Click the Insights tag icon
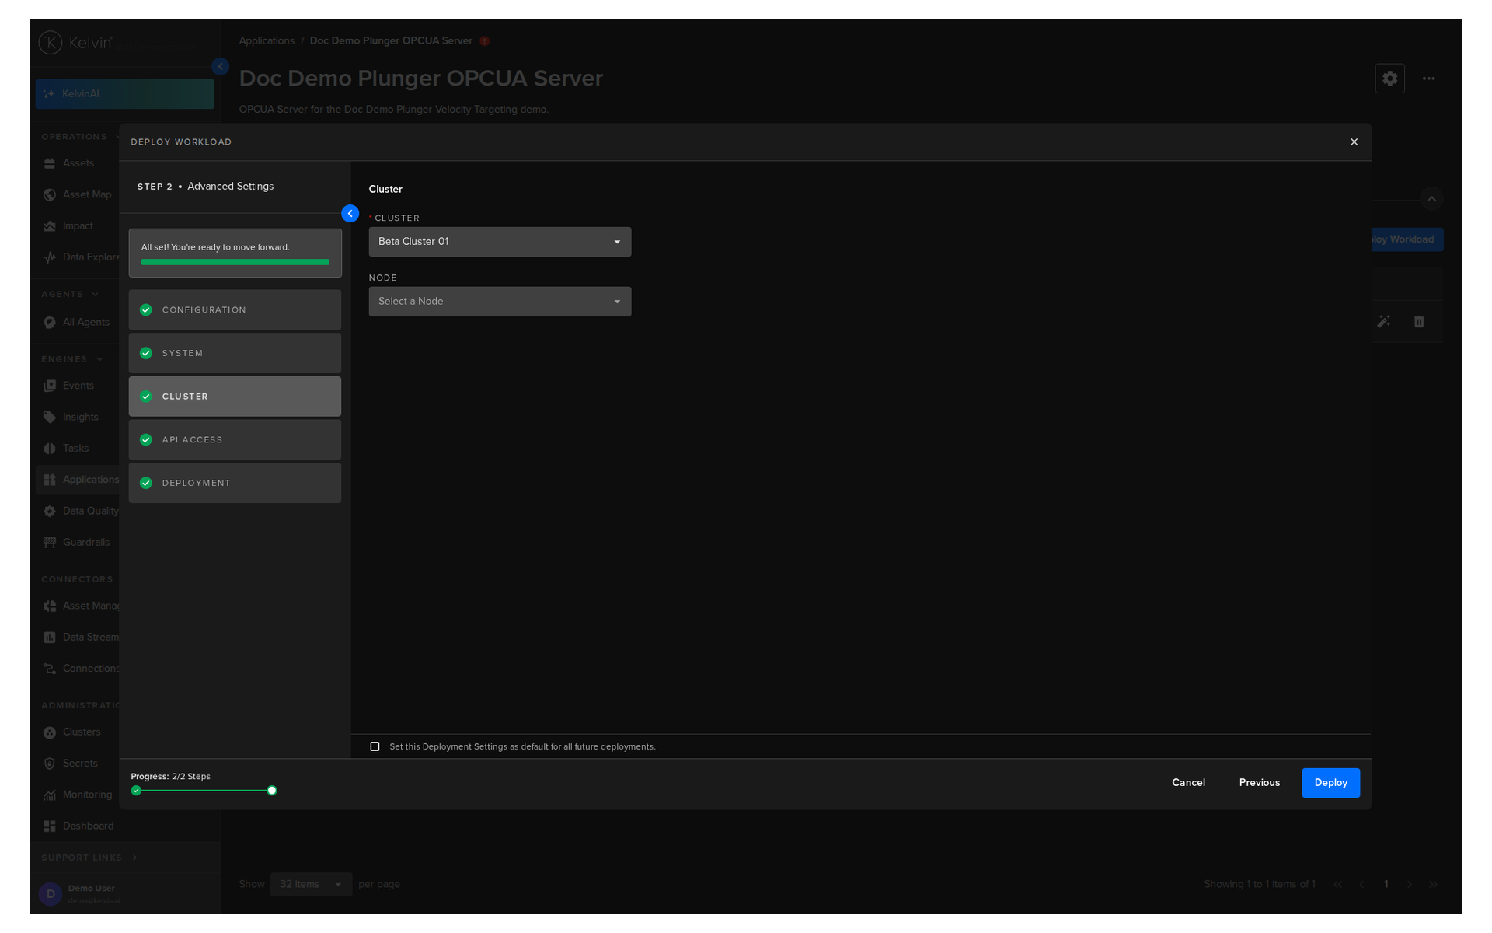 (50, 418)
